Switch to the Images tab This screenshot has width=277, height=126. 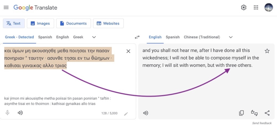40,23
